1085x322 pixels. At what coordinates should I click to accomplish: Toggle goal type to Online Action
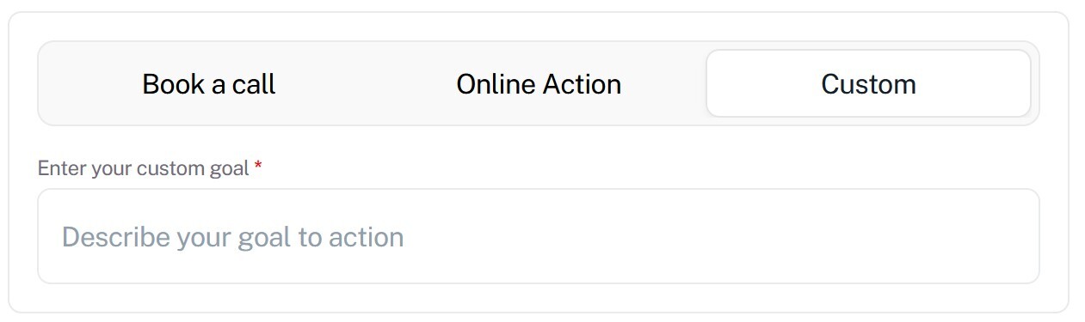point(539,84)
